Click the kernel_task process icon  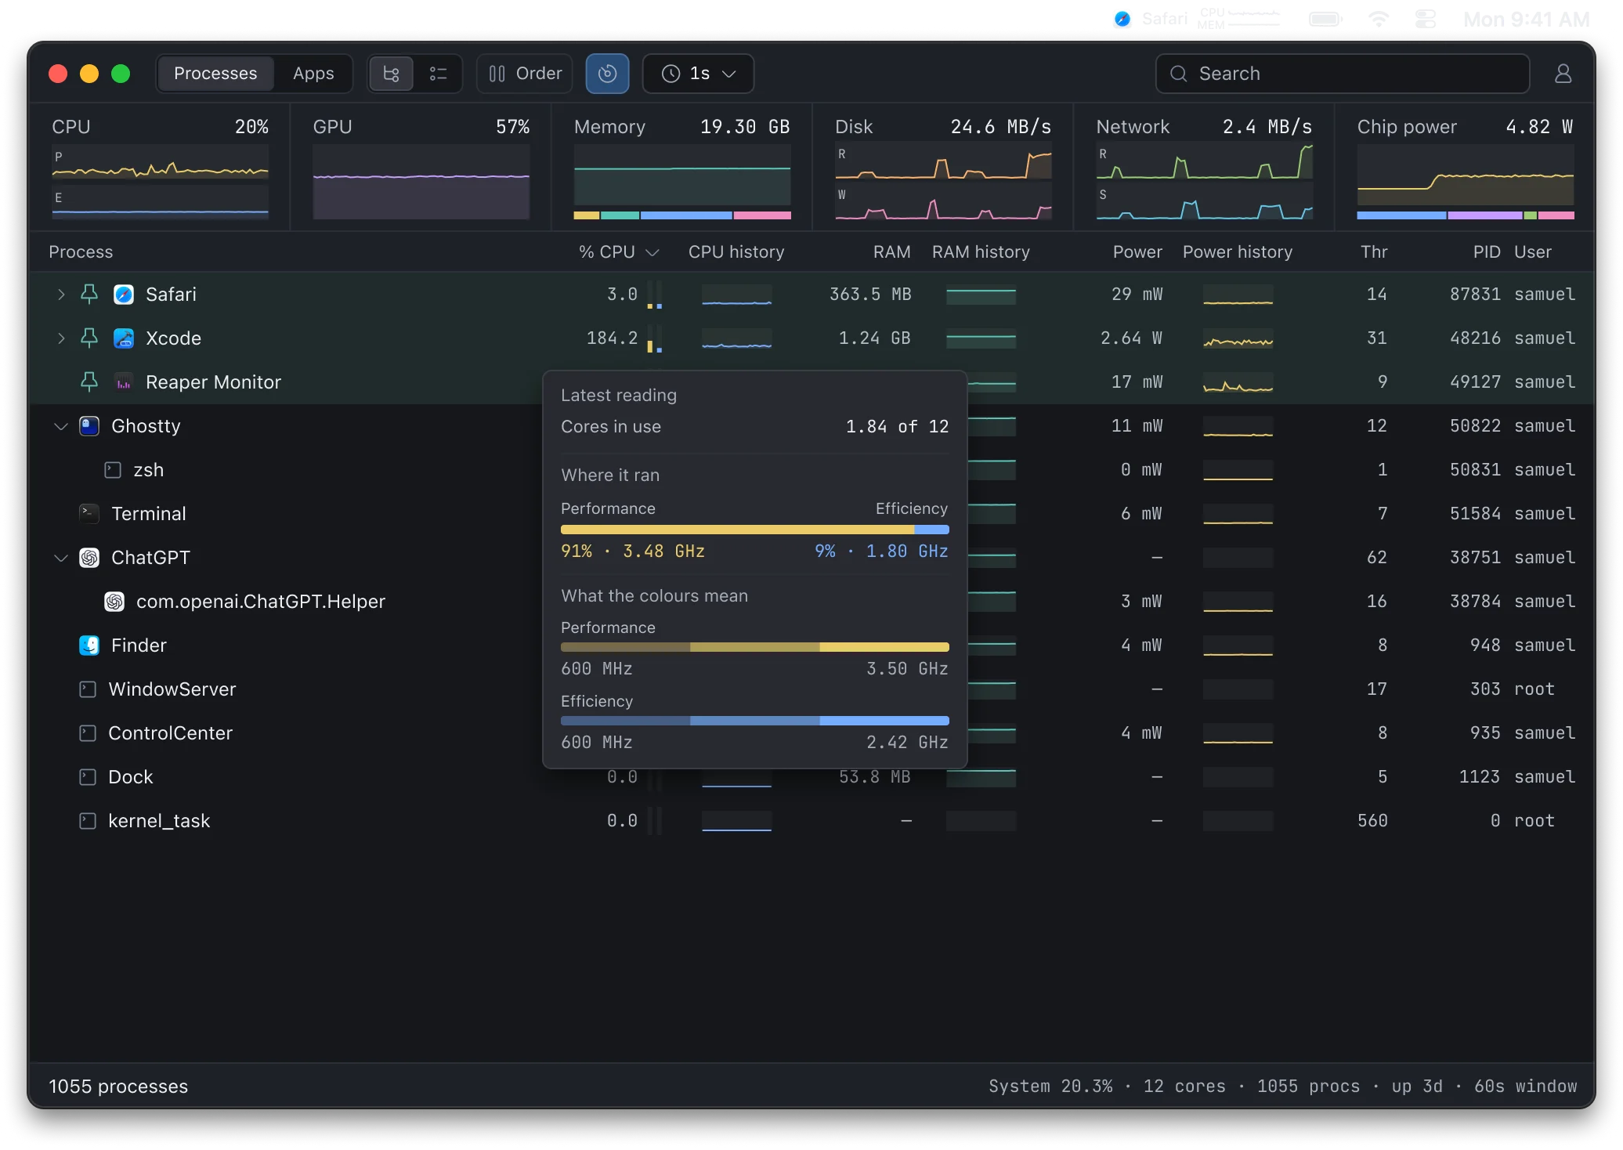88,821
